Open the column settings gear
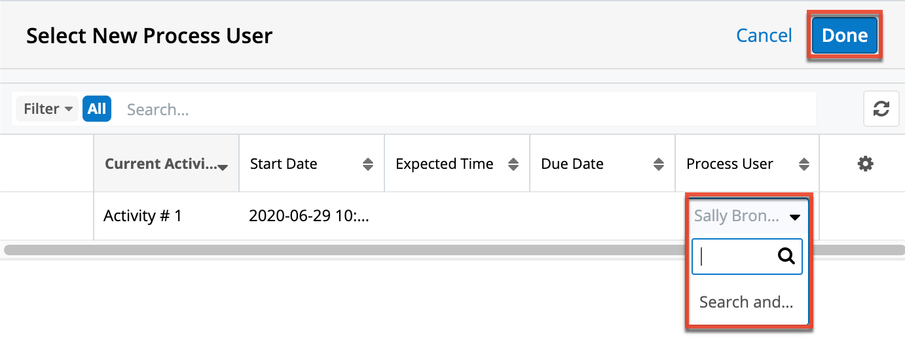The image size is (905, 339). [x=865, y=164]
